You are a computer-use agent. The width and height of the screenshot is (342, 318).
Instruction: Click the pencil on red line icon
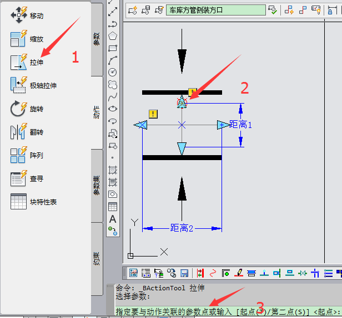point(239,273)
